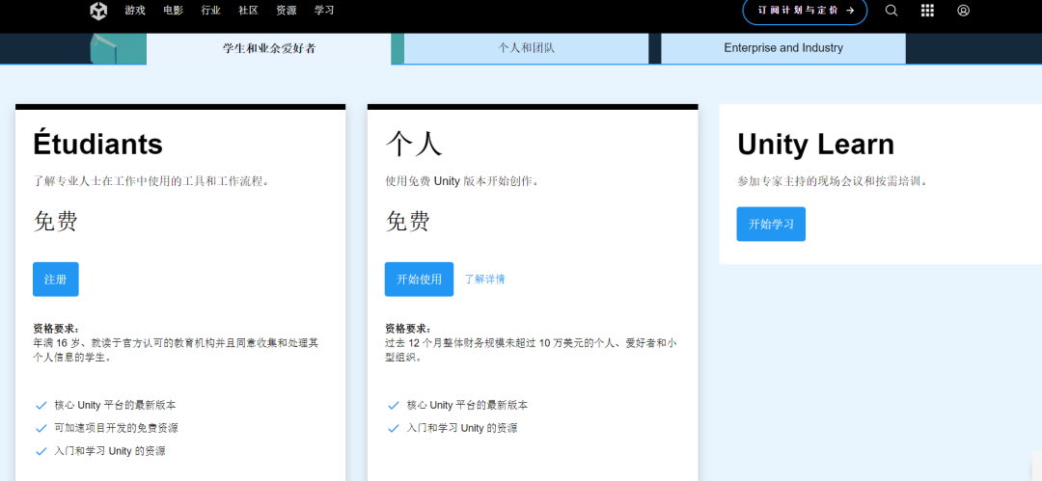
Task: Click the user account profile icon
Action: 963,11
